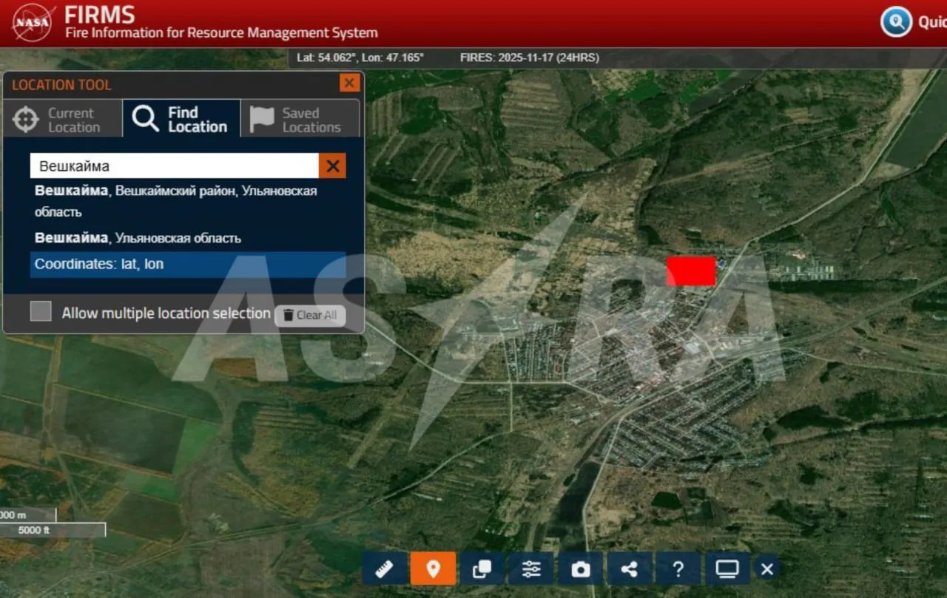Switch to Current Location tab
The image size is (947, 598).
[x=62, y=120]
